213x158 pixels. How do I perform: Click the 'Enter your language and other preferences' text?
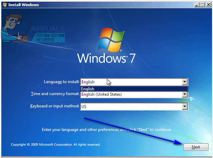[107, 130]
